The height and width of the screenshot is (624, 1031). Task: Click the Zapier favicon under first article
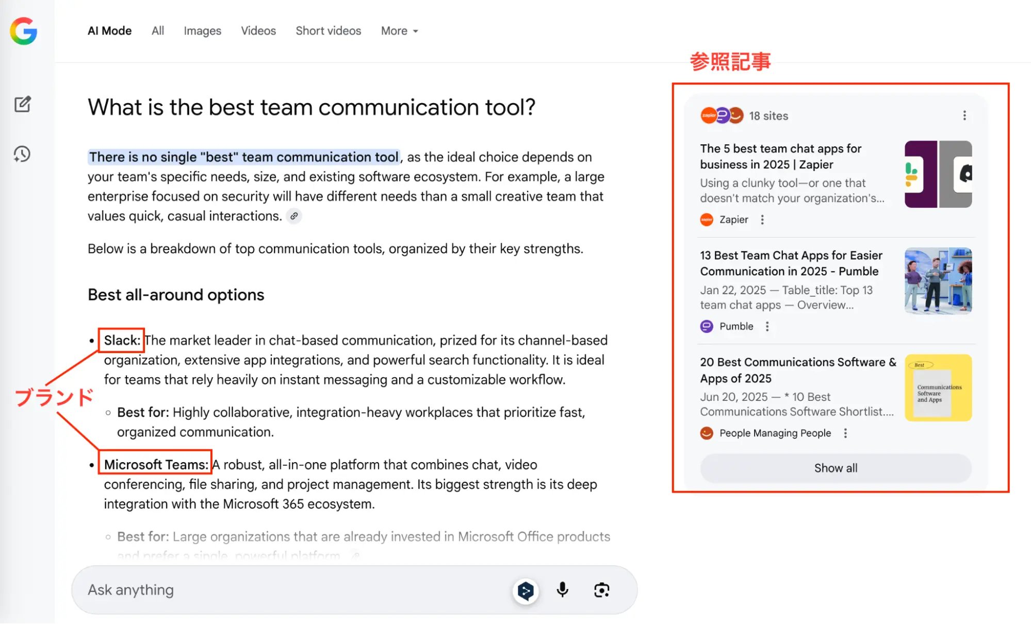click(707, 220)
